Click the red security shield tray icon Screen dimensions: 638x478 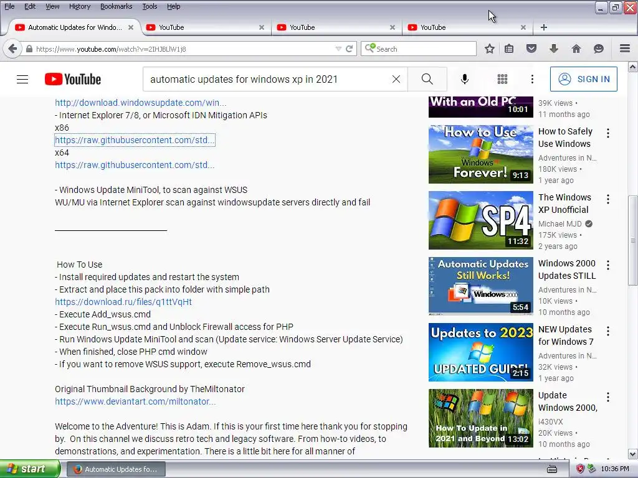pyautogui.click(x=580, y=469)
